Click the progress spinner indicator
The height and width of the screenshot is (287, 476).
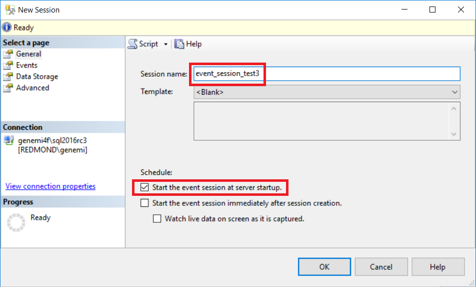point(16,222)
